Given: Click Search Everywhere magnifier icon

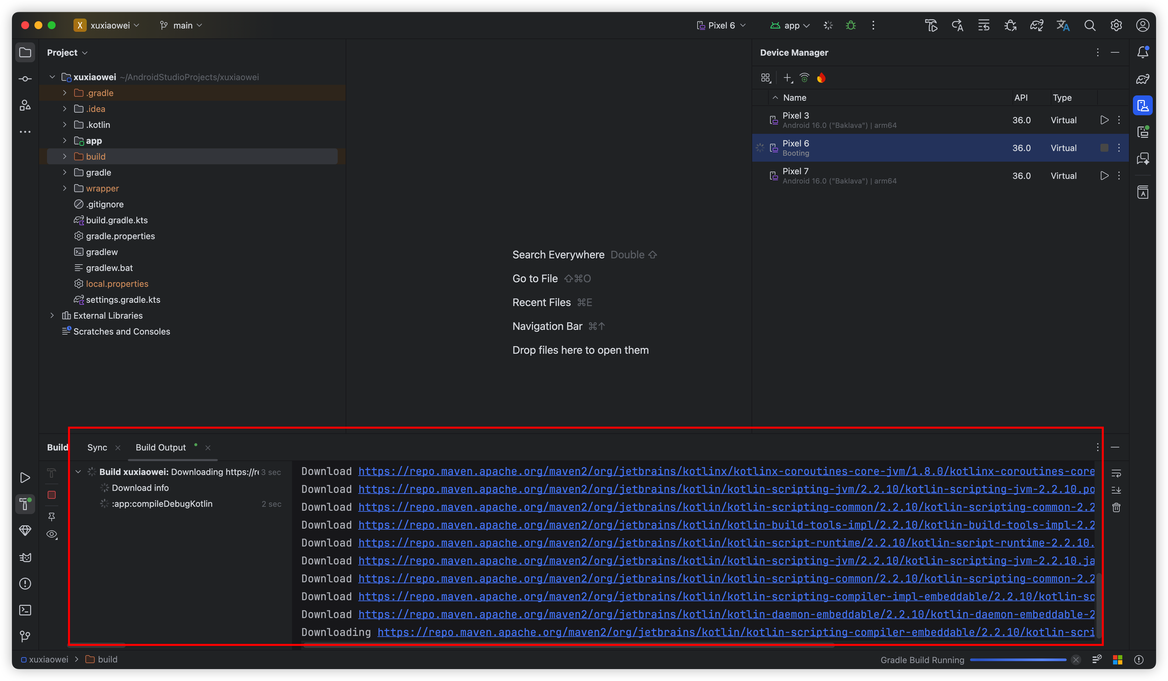Looking at the screenshot, I should [1090, 26].
